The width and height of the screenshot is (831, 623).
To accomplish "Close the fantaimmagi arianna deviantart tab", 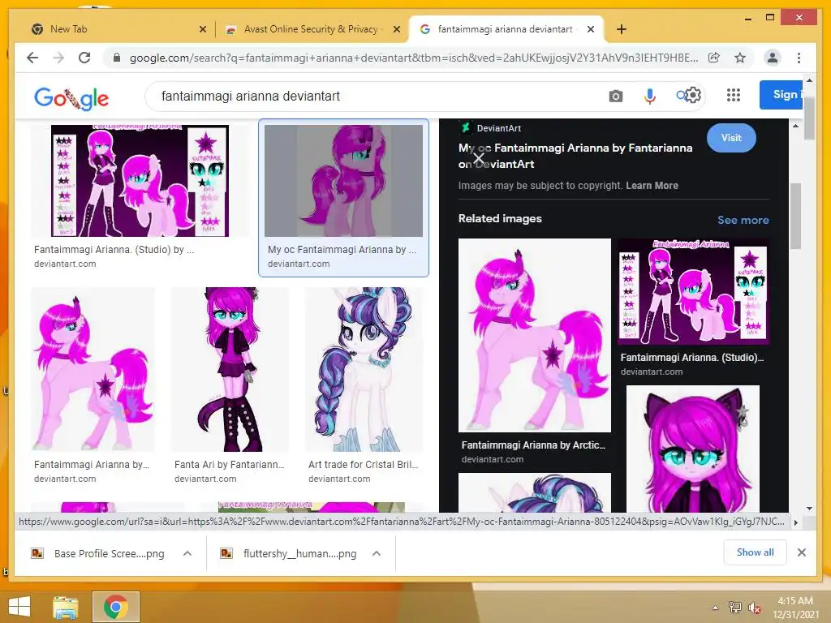I will pos(591,30).
